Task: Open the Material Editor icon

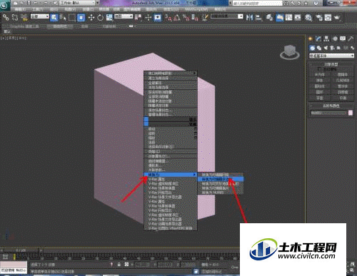Action: (x=308, y=17)
